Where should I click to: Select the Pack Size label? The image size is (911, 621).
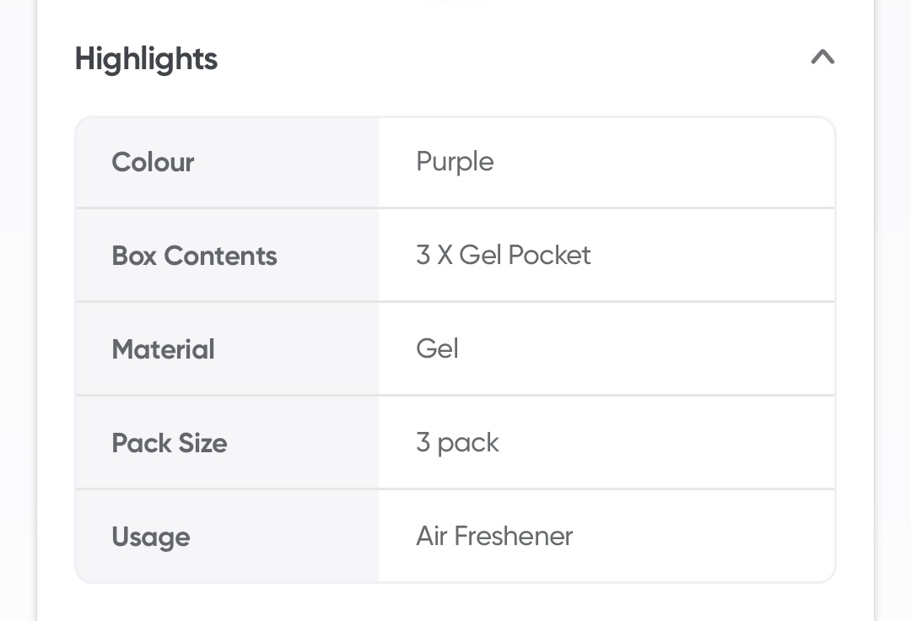click(x=169, y=443)
